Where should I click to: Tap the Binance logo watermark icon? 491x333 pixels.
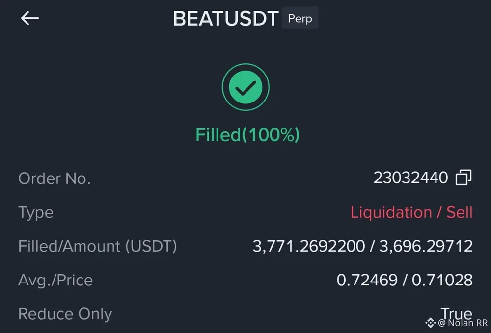point(431,323)
